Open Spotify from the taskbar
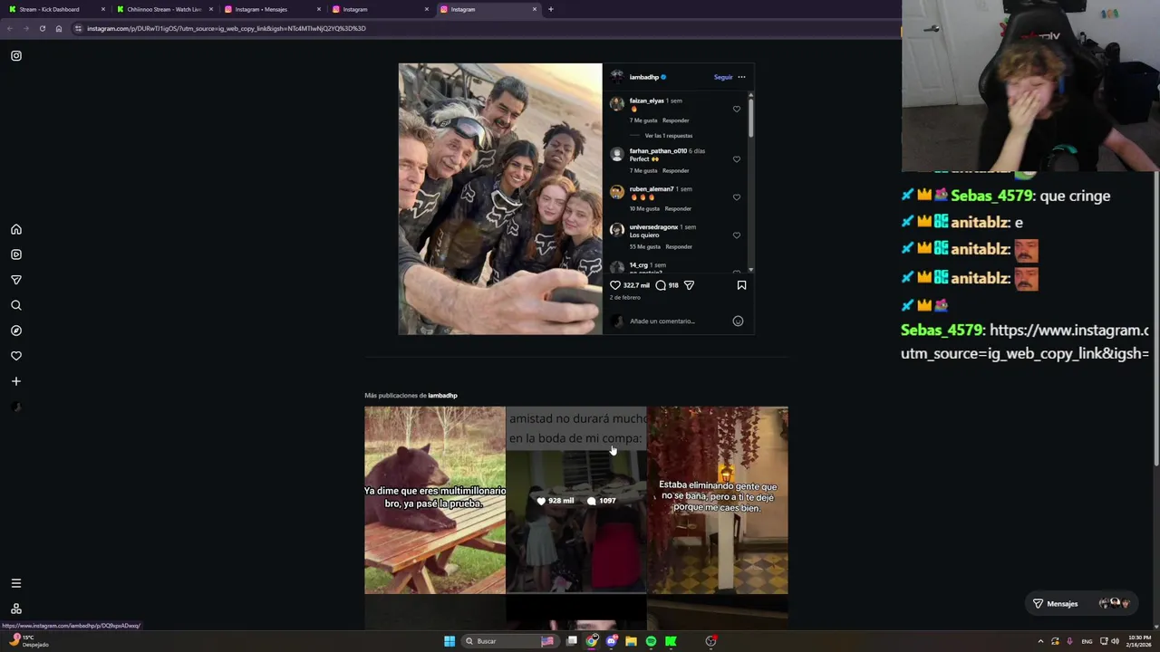Image resolution: width=1160 pixels, height=652 pixels. coord(651,641)
